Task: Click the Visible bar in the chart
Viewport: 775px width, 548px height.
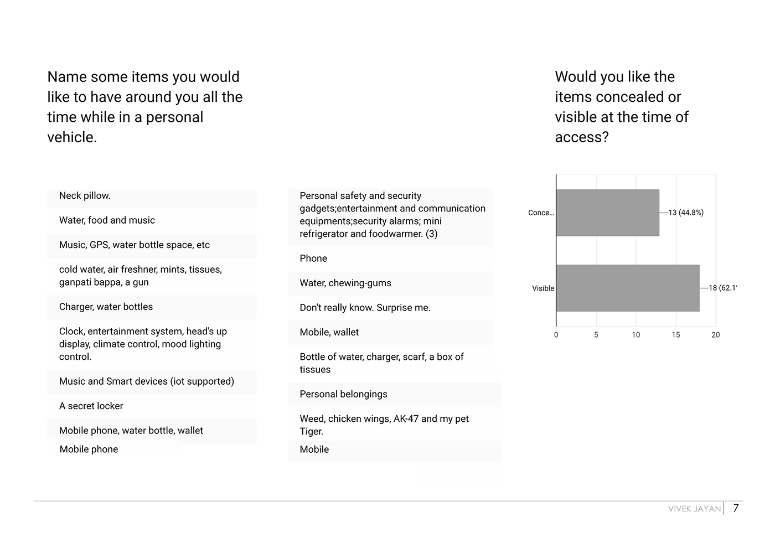Action: click(627, 288)
